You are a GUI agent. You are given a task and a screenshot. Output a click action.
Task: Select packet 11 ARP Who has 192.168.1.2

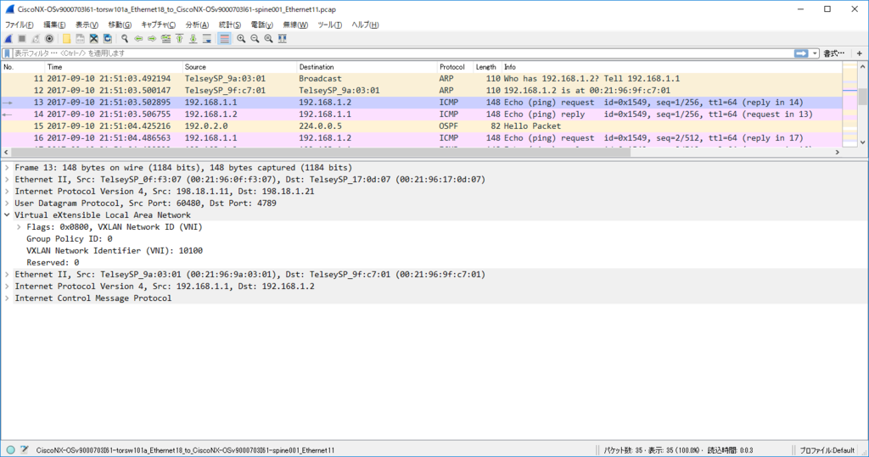pos(421,79)
